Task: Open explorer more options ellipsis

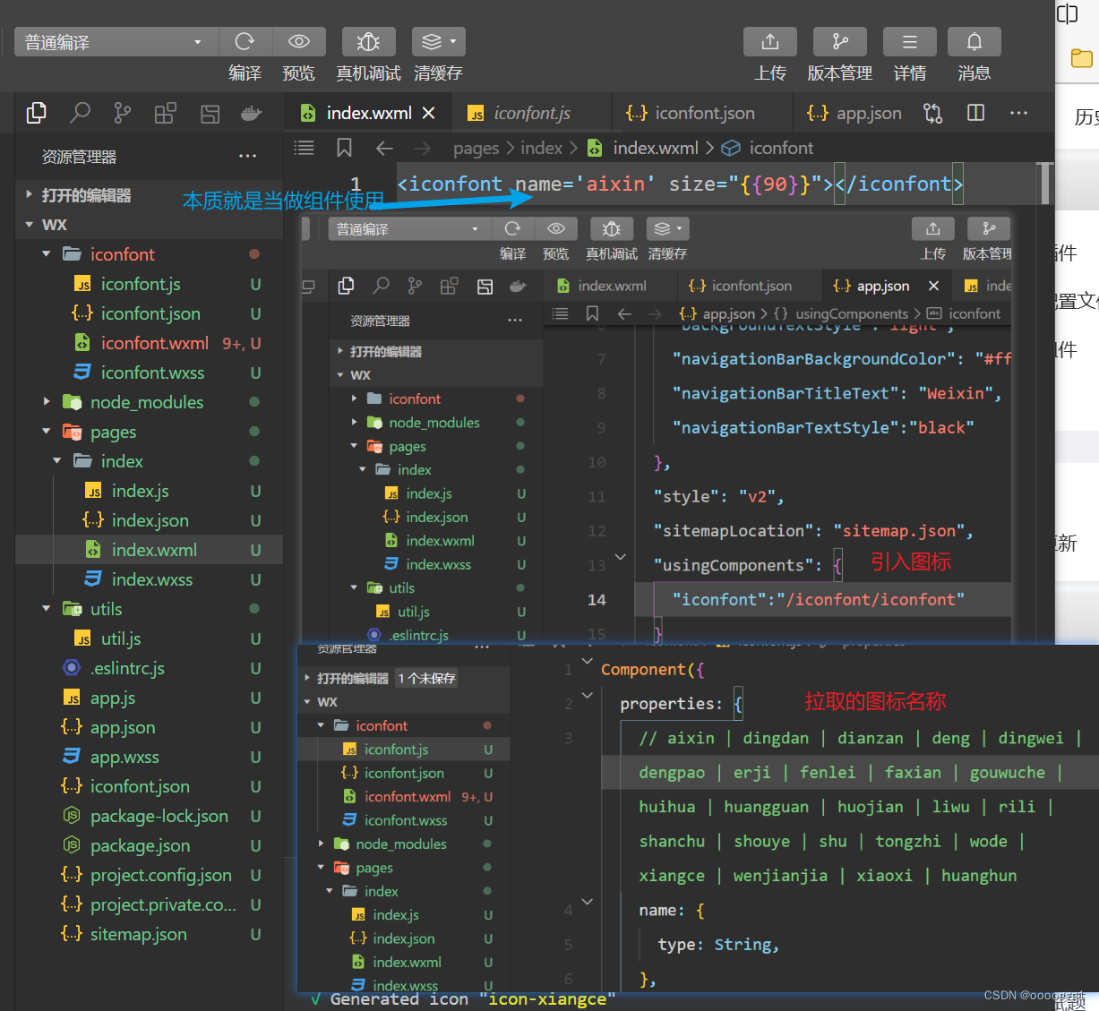Action: 248,157
